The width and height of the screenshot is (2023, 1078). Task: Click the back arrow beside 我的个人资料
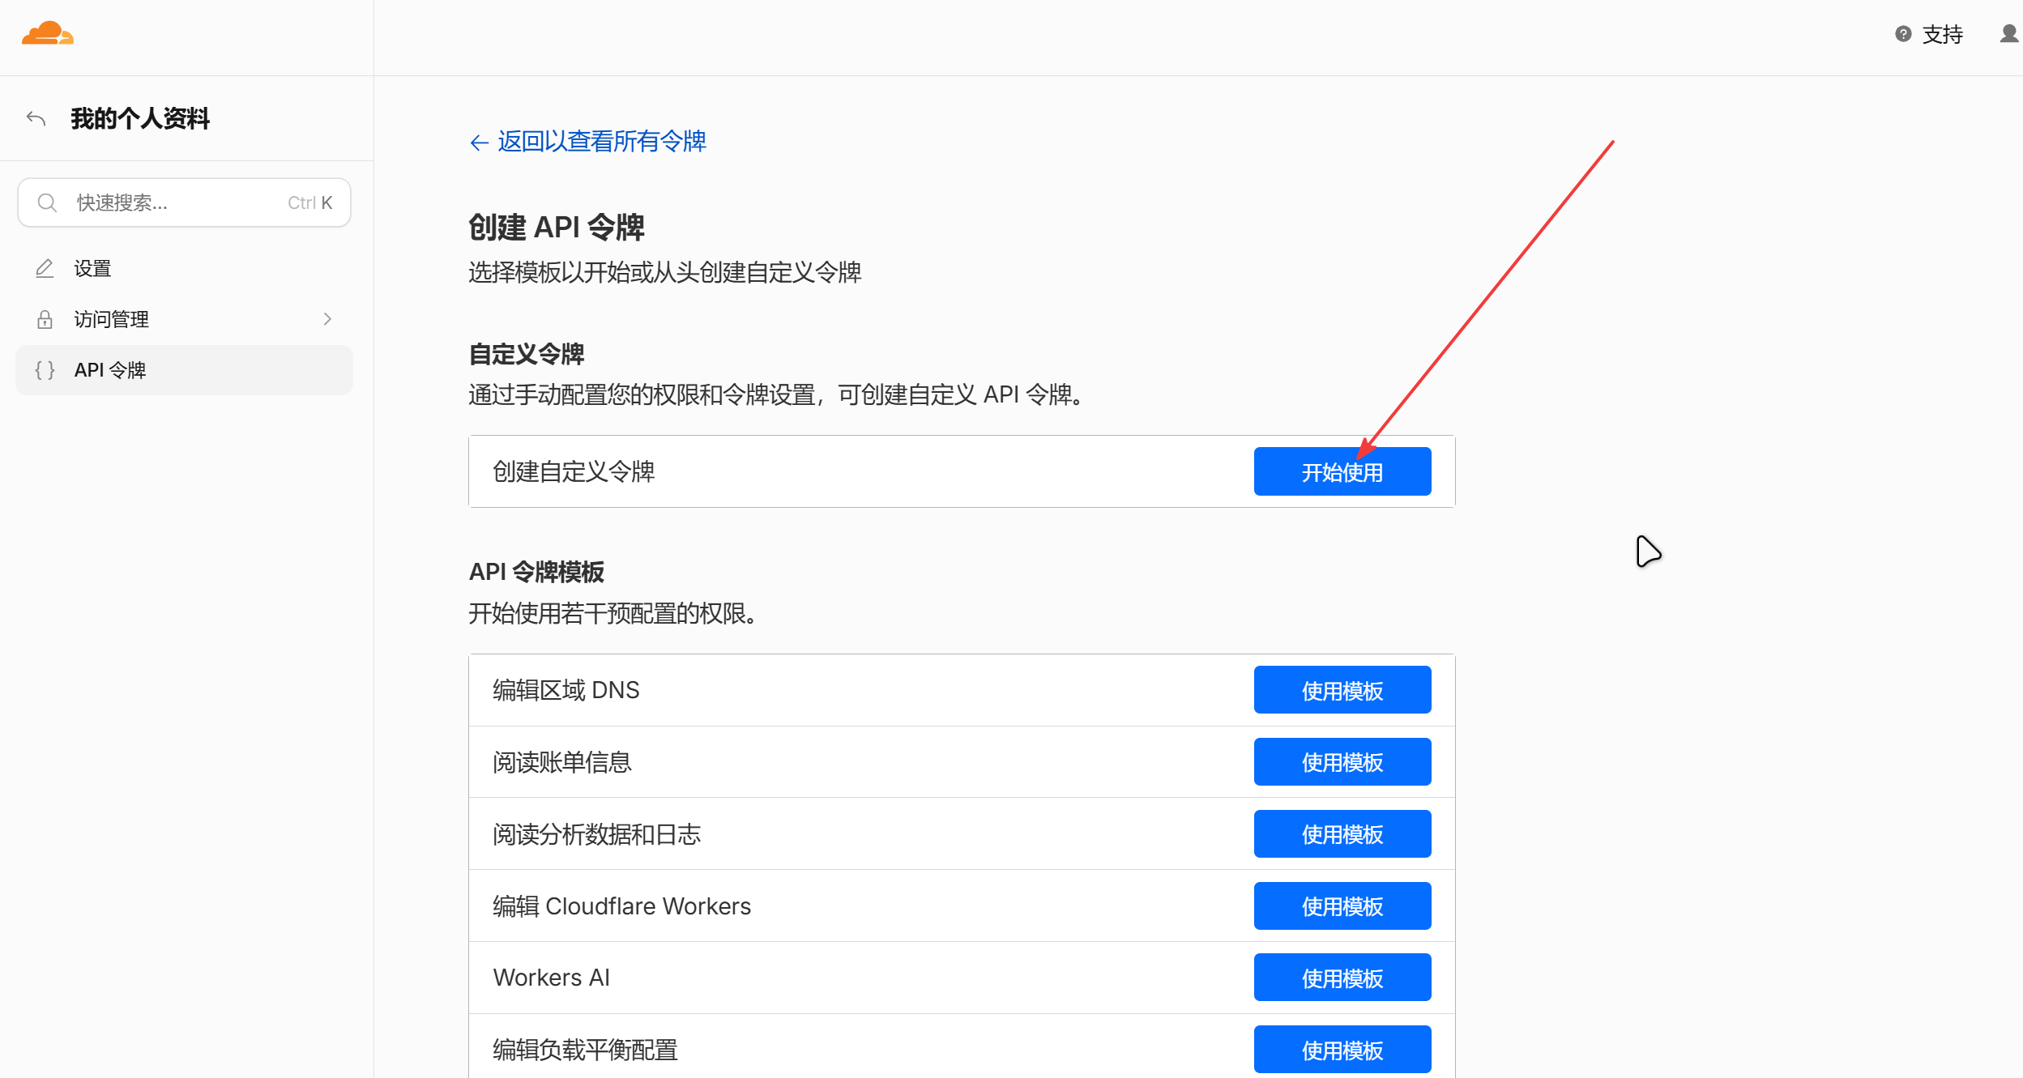tap(36, 118)
